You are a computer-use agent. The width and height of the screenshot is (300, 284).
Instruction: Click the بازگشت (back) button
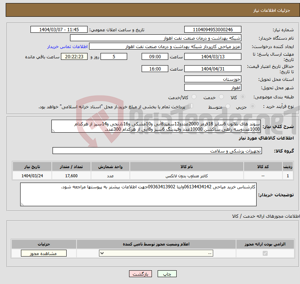click(x=140, y=274)
